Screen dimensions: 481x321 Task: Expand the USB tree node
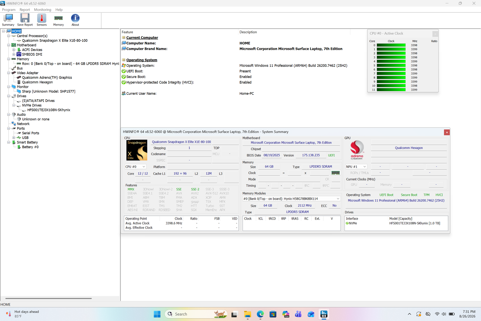pos(14,137)
